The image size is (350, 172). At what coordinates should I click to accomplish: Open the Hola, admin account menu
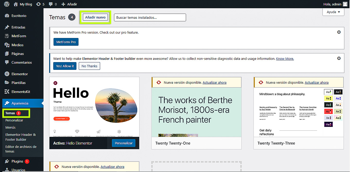(x=335, y=4)
